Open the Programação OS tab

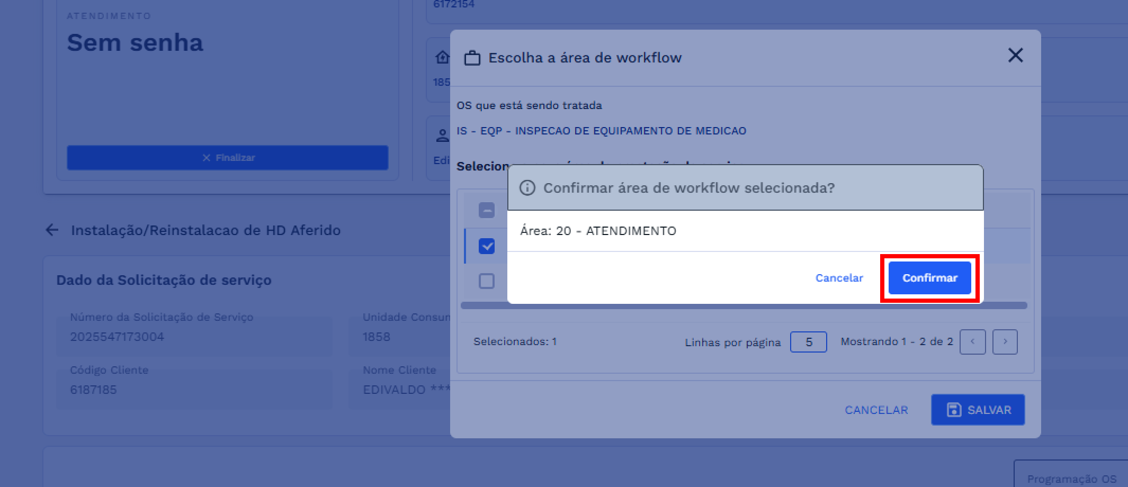click(x=1071, y=479)
